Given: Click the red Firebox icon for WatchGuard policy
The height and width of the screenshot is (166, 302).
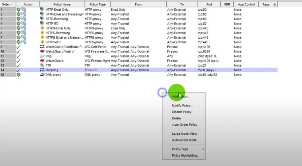Looking at the screenshot, I should [42, 60].
